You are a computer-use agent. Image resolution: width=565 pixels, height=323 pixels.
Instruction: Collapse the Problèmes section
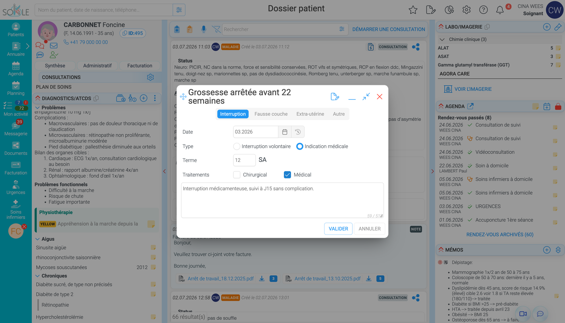click(x=37, y=108)
